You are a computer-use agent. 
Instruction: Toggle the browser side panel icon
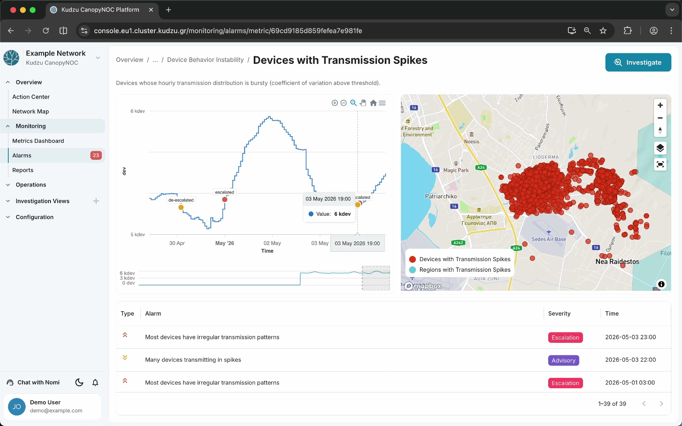point(63,31)
